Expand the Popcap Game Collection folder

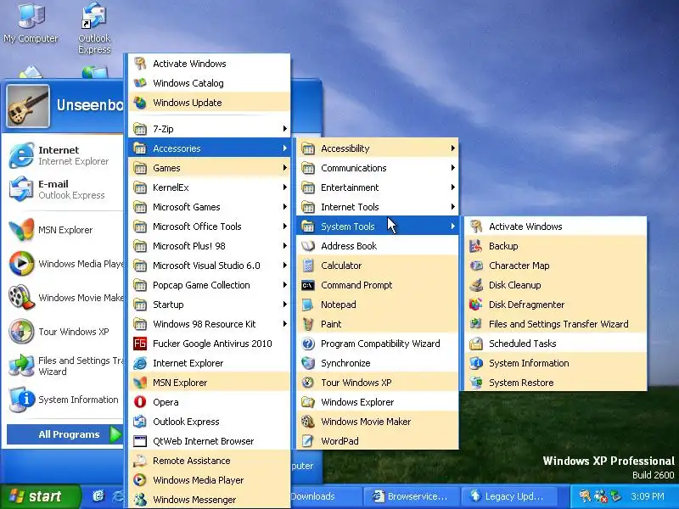pos(209,284)
